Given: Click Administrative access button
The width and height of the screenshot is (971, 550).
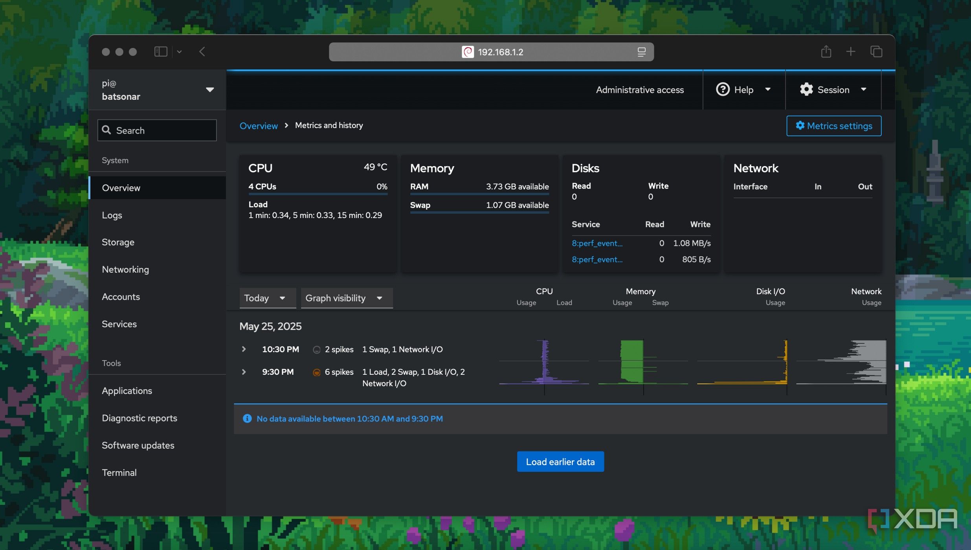Looking at the screenshot, I should [640, 90].
